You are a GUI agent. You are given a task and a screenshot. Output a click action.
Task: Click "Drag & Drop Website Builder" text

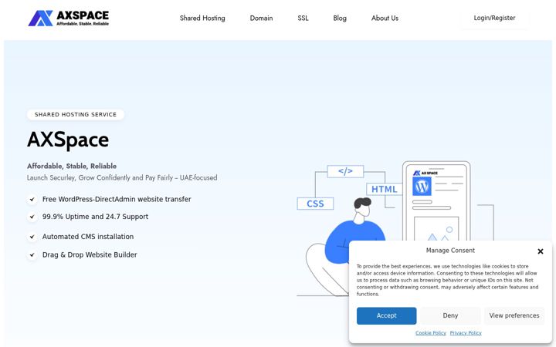click(x=90, y=255)
